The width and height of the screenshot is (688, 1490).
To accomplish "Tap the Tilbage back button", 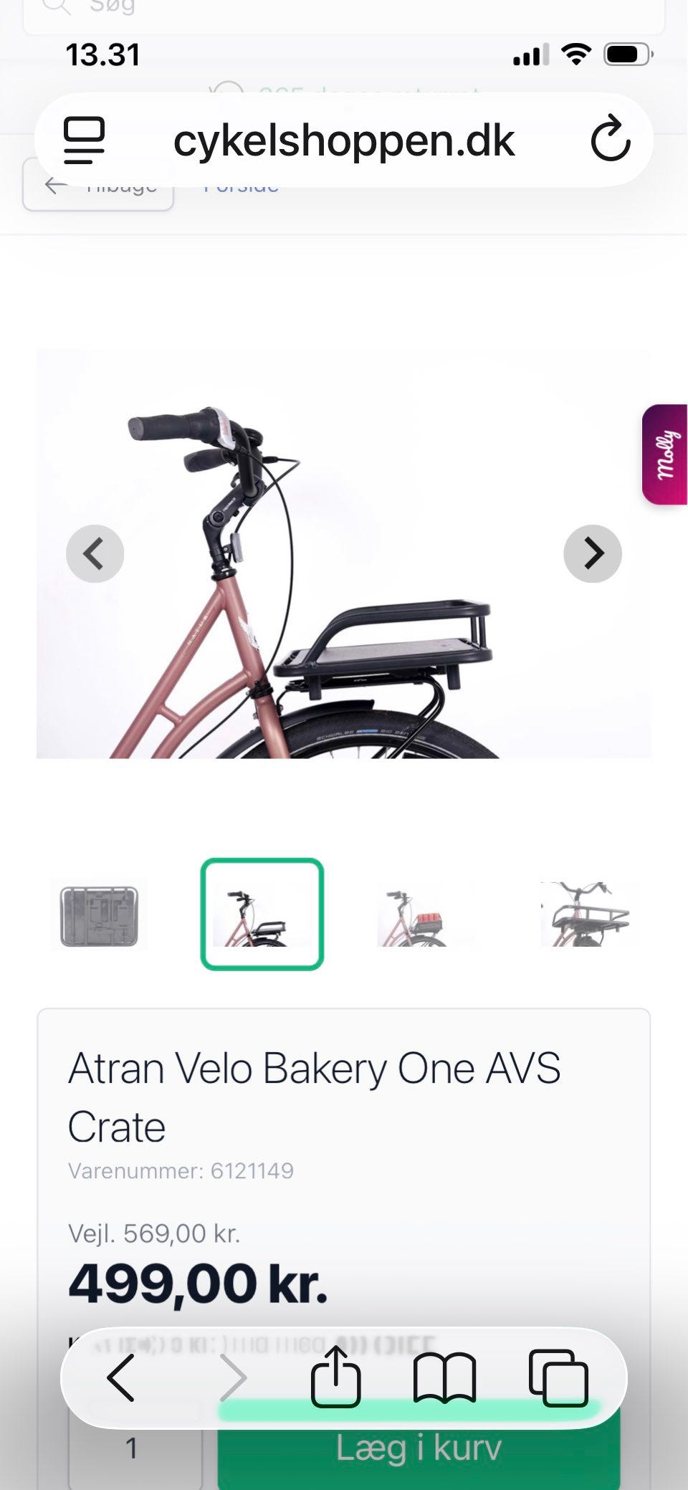I will (x=98, y=185).
